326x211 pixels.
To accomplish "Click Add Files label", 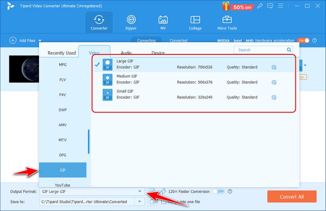I will click(27, 41).
